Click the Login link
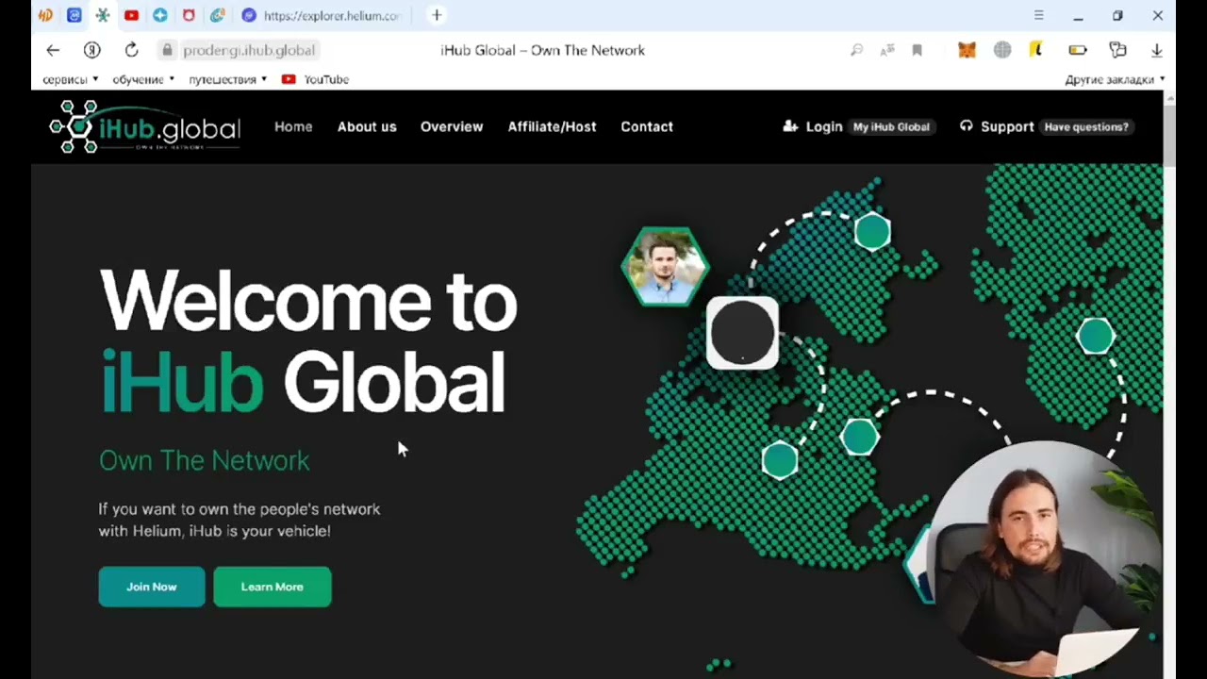 coord(813,126)
